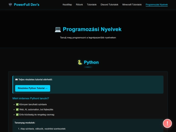The width and height of the screenshot is (176, 132).
Task: Click the snake emoji next to Python
Action: coord(80,62)
